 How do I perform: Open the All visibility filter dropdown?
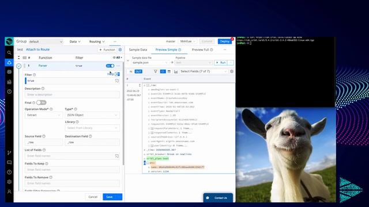pos(118,57)
